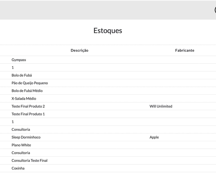Open the Consultoria Teste Final entry
The width and height of the screenshot is (216, 179).
coord(30,160)
